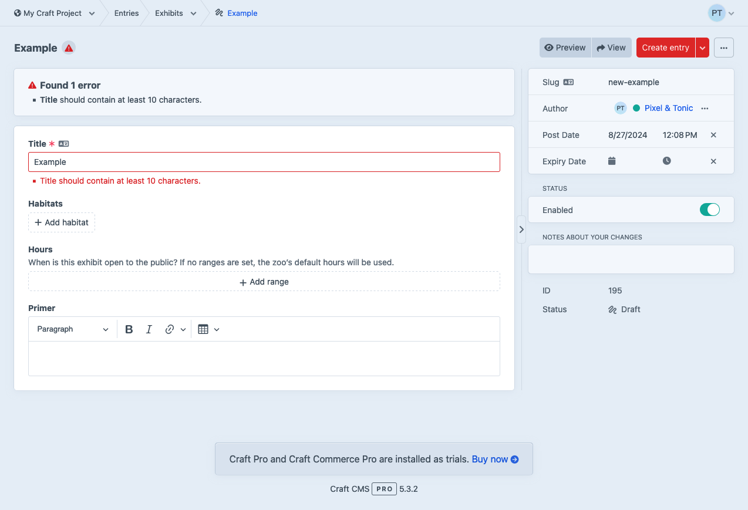Click the View button
The width and height of the screenshot is (748, 510).
tap(611, 48)
